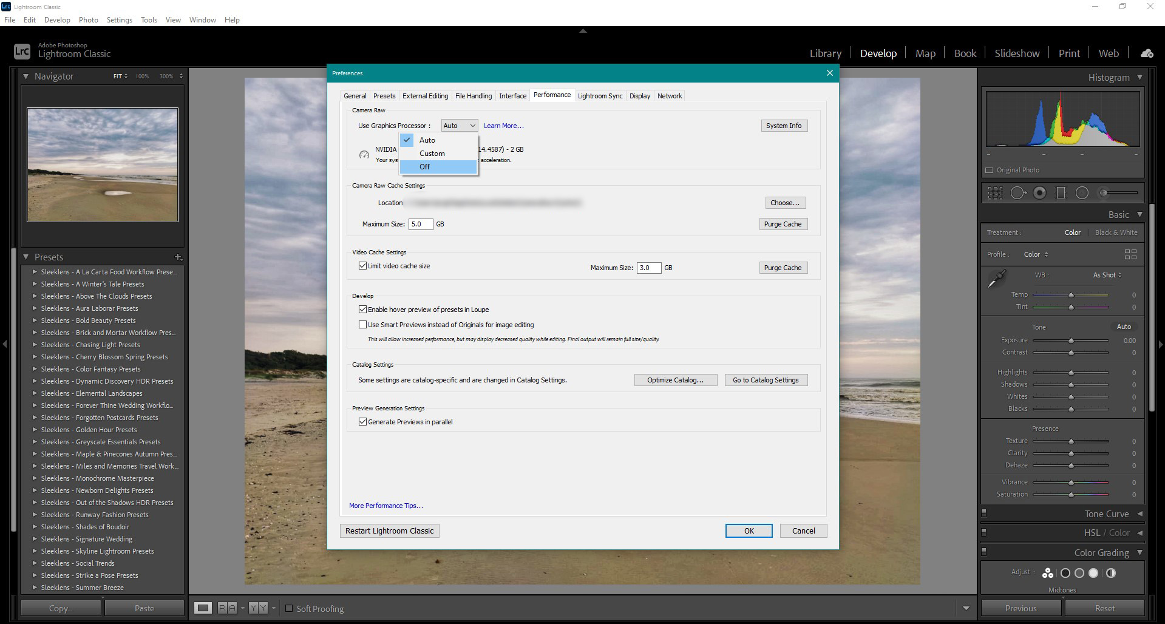This screenshot has height=624, width=1165.
Task: Click the Temp slider handle
Action: (1071, 295)
